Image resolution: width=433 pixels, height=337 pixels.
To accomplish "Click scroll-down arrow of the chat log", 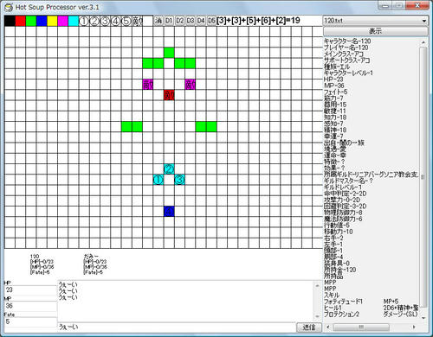I will 317,316.
